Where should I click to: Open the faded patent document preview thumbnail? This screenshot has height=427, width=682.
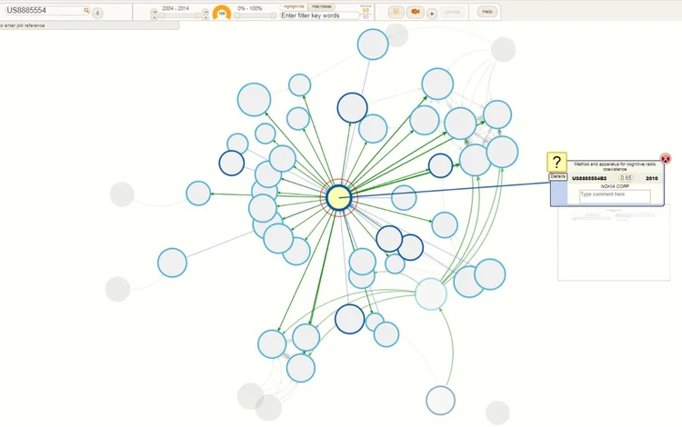pos(614,243)
